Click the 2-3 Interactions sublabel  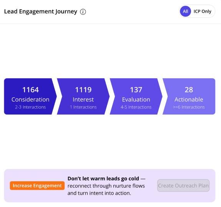point(30,107)
